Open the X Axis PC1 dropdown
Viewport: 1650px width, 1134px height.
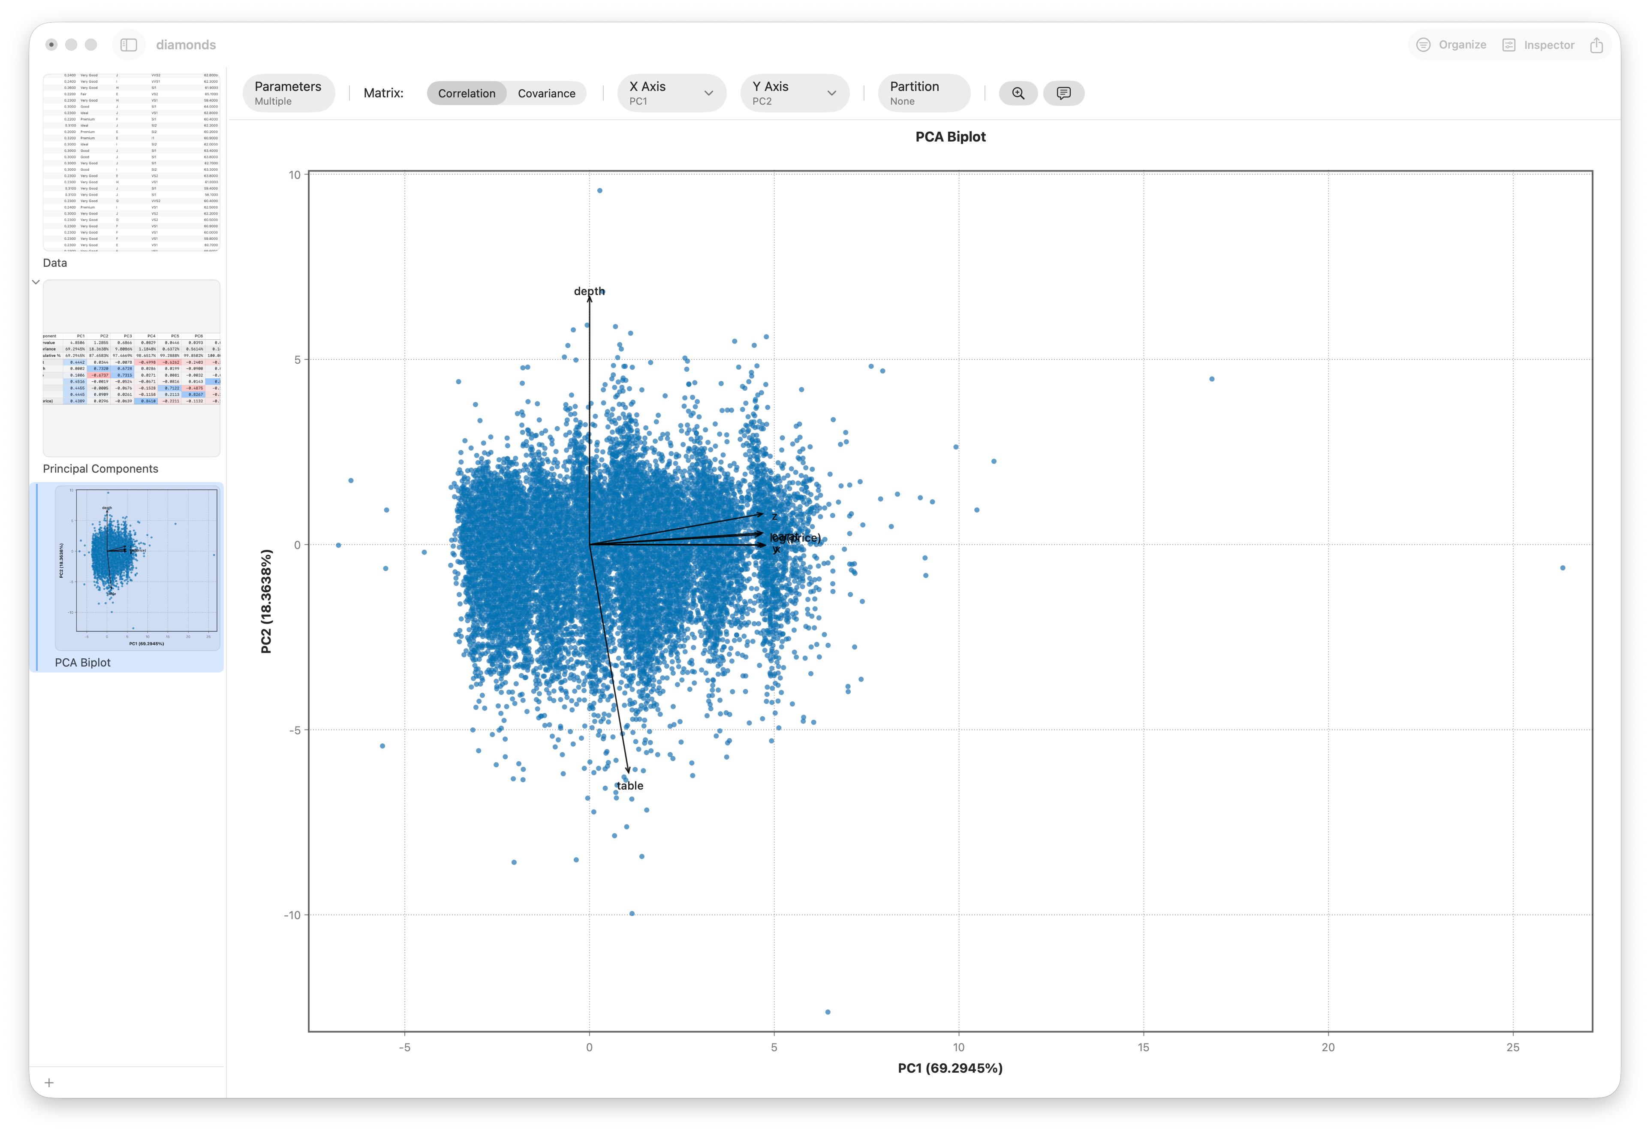coord(671,93)
